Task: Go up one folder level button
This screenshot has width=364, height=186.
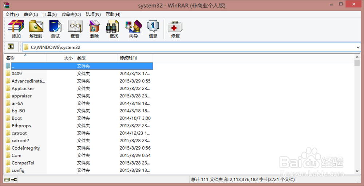Action: click(x=11, y=46)
